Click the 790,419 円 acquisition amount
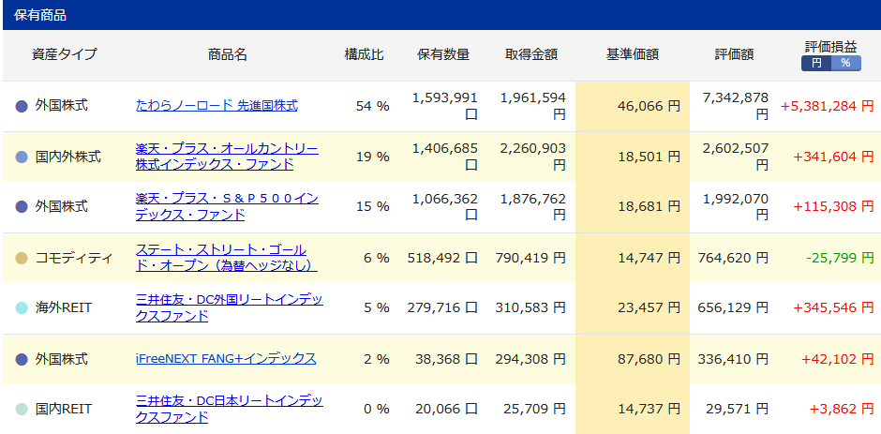 coord(531,258)
